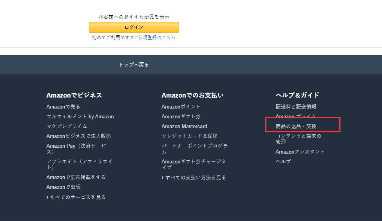Screen dimensions: 382x221
Task: Select お客様へのおすすめ商品を表示 text
Action: (134, 17)
